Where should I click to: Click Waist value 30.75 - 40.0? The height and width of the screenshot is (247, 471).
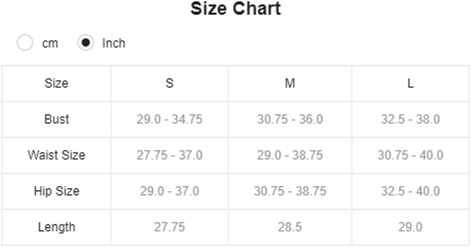[410, 155]
